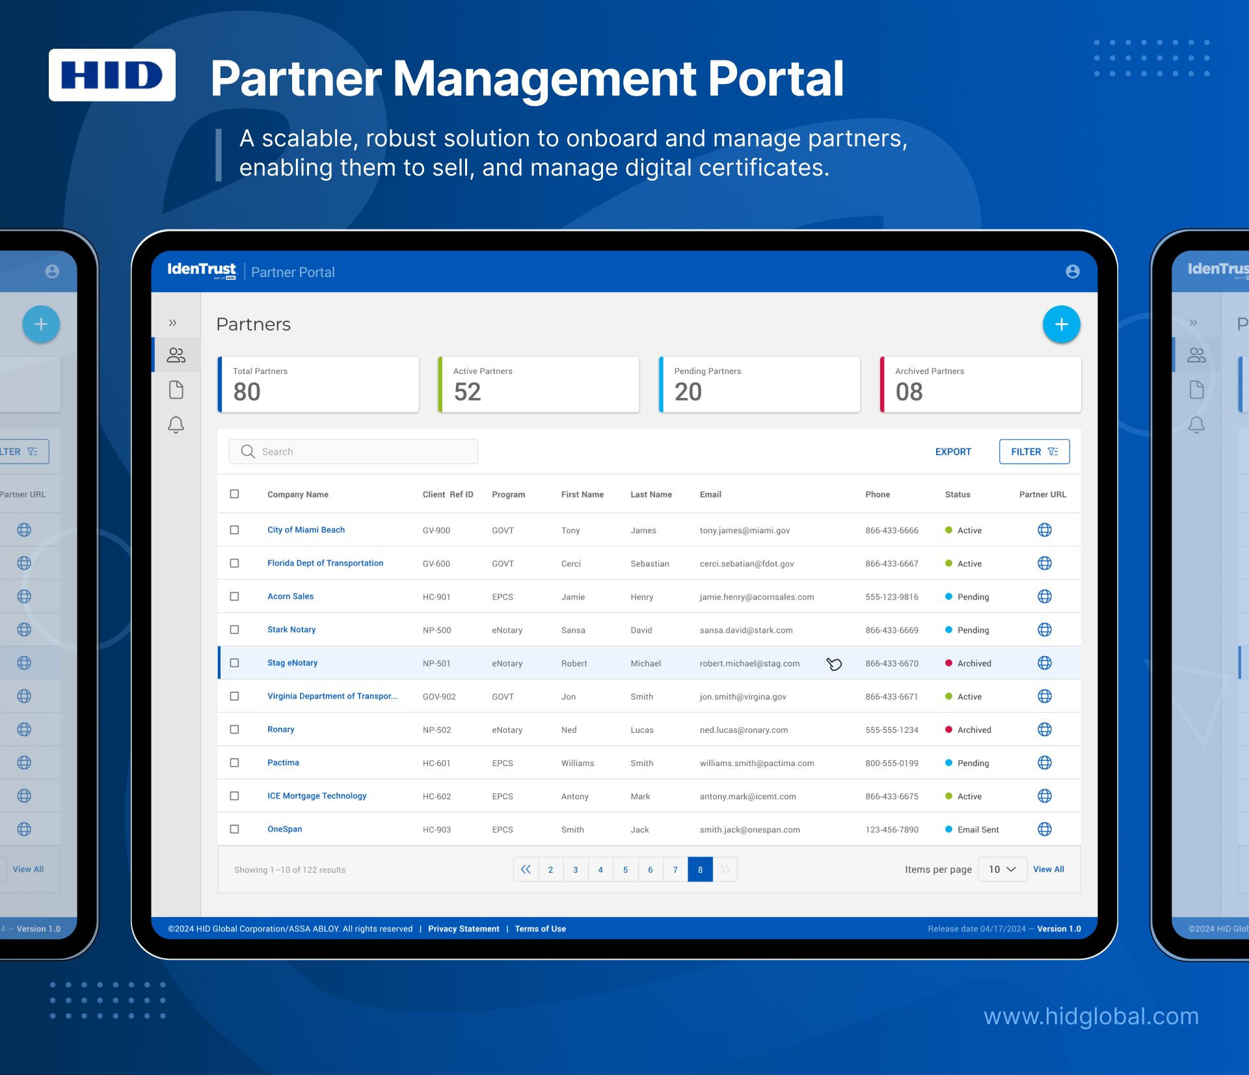Go to page 2
Image resolution: width=1249 pixels, height=1075 pixels.
[550, 869]
